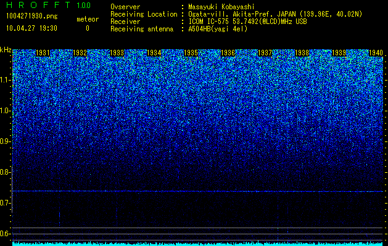Click the 1940 time marker

pyautogui.click(x=376, y=53)
